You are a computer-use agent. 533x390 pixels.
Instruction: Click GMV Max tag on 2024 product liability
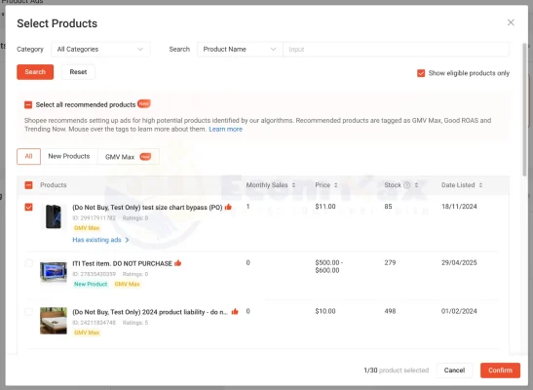(x=87, y=332)
